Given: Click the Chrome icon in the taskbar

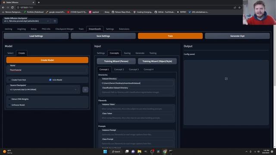Looking at the screenshot, I should 165,152.
